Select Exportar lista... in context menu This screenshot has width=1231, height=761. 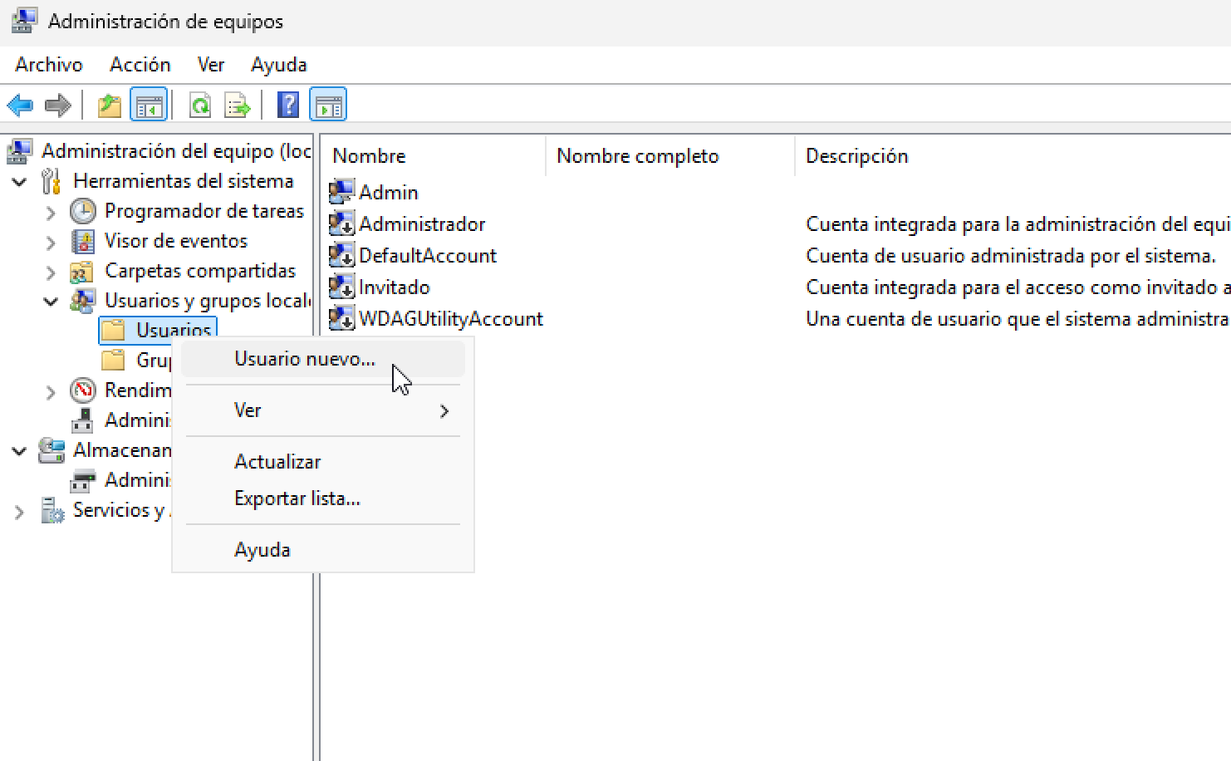[x=323, y=498]
